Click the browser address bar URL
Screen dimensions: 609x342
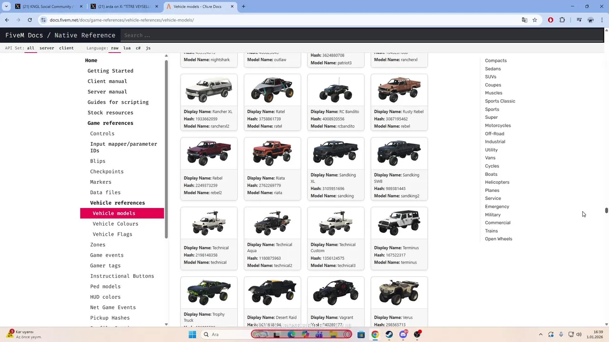click(x=122, y=20)
